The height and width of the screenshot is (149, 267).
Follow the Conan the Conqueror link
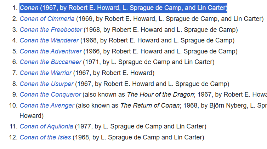pyautogui.click(x=50, y=95)
